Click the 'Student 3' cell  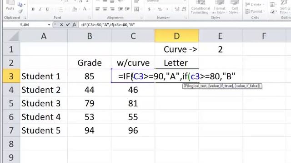click(x=44, y=103)
